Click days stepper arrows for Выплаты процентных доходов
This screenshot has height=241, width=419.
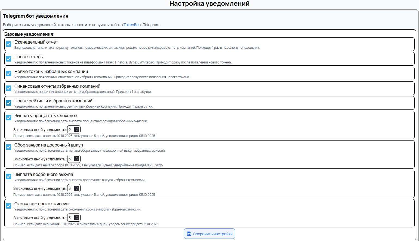point(77,130)
